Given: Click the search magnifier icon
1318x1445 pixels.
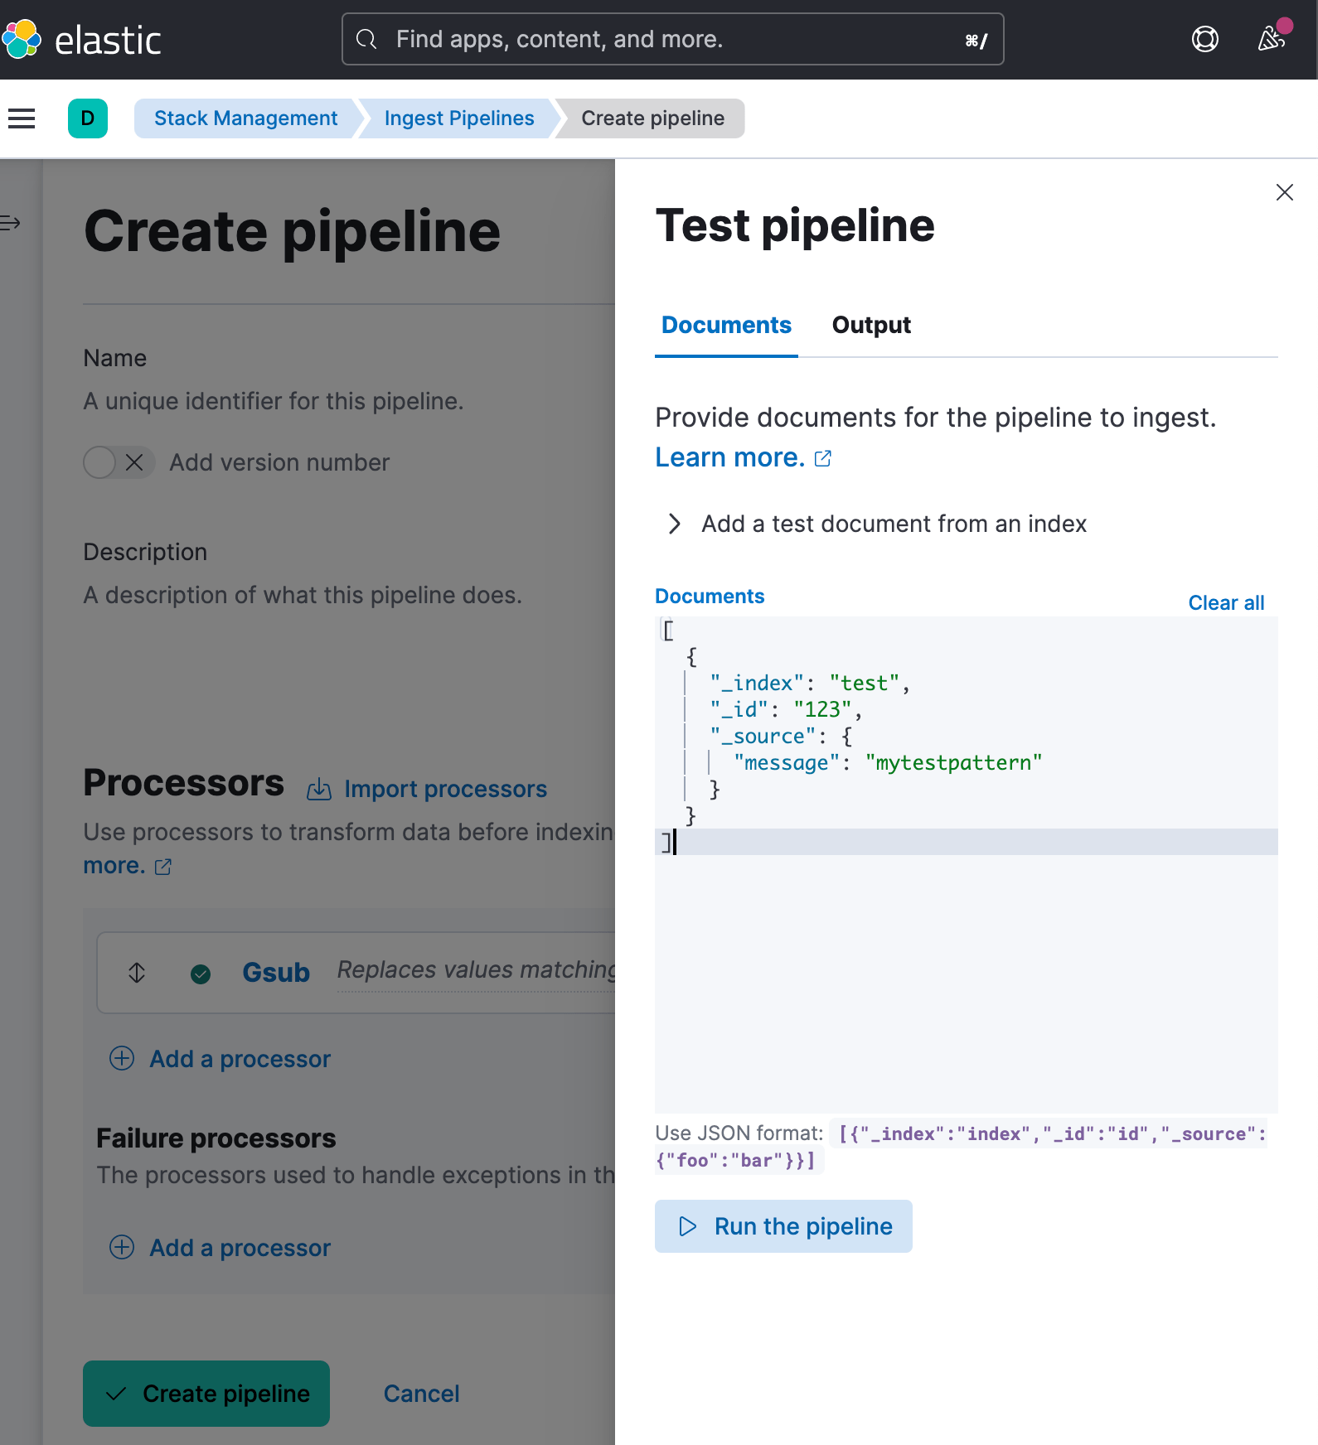Looking at the screenshot, I should (x=366, y=39).
